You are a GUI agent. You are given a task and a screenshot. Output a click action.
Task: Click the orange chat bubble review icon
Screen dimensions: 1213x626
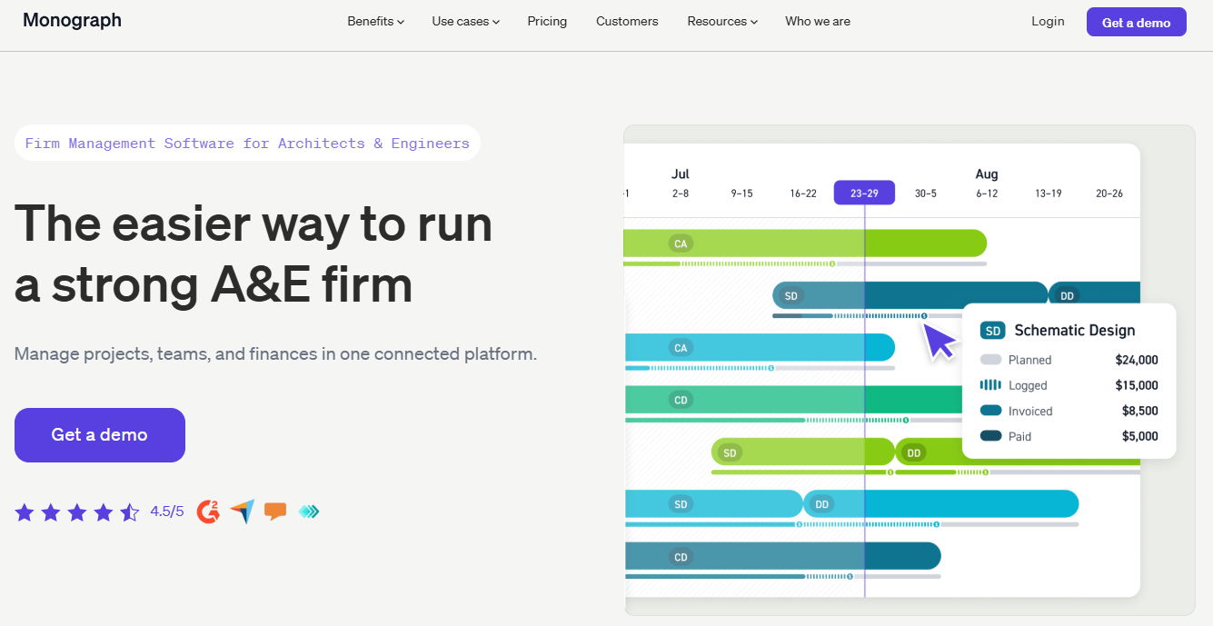[x=275, y=512]
